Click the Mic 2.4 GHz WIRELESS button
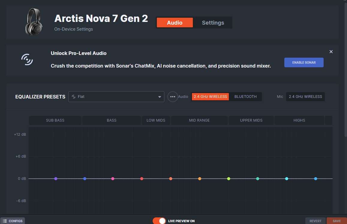The height and width of the screenshot is (224, 347). click(x=305, y=97)
